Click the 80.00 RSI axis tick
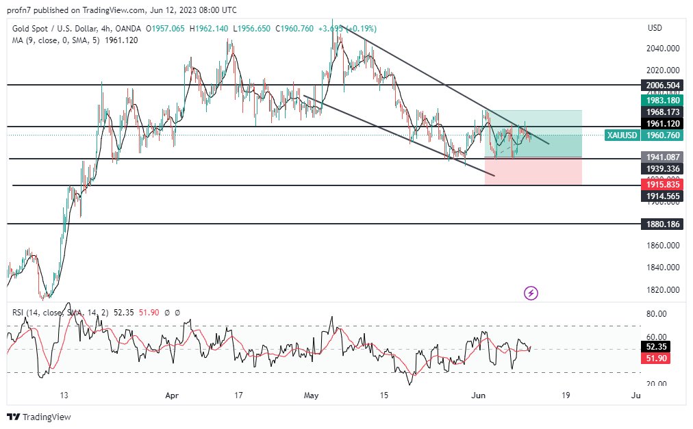 click(656, 314)
